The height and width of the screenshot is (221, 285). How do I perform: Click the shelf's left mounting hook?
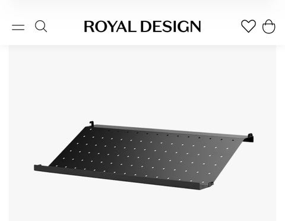91,124
